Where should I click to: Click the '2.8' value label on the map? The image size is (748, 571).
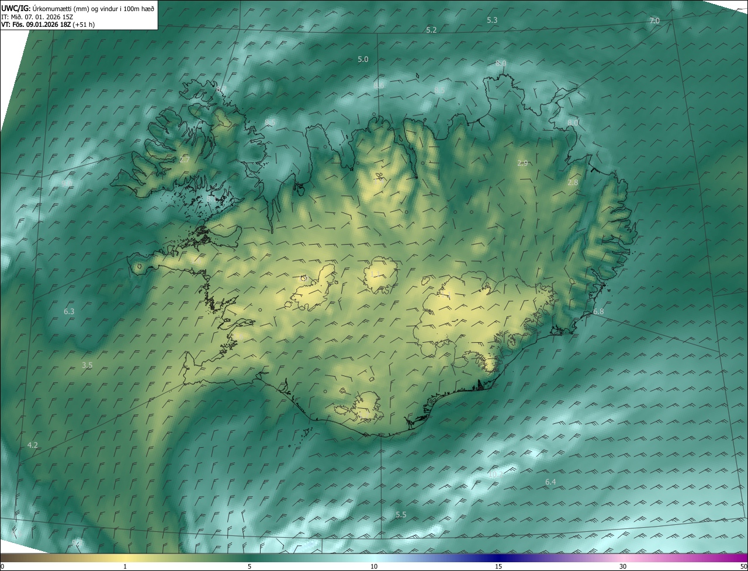coord(573,183)
